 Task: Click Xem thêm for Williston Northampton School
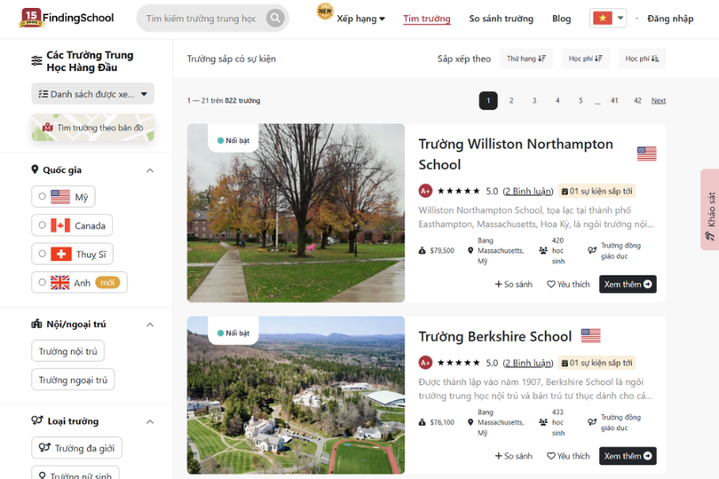(x=628, y=285)
